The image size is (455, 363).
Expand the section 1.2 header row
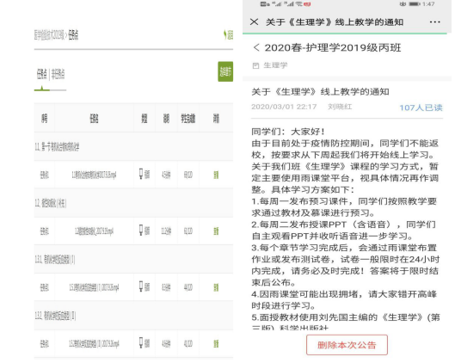tap(133, 203)
